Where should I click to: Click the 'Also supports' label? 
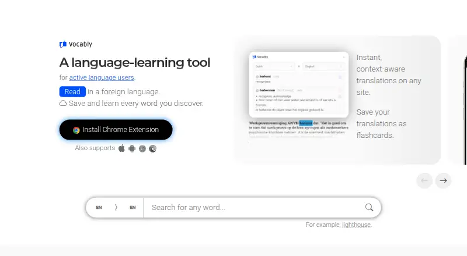(x=95, y=148)
